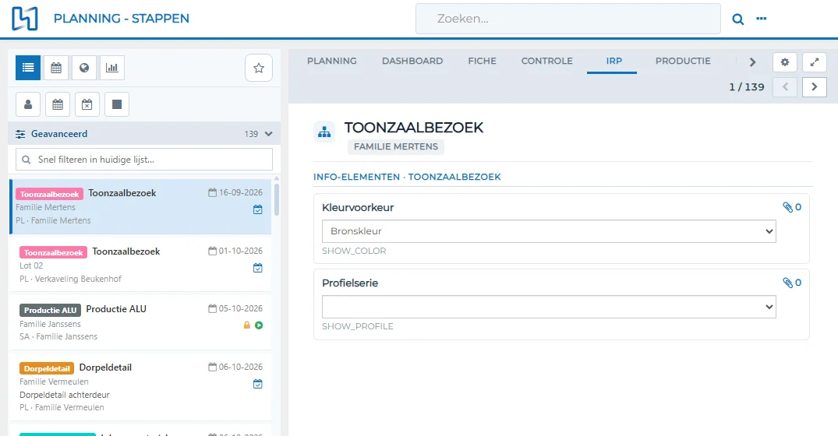The width and height of the screenshot is (838, 436).
Task: Expand the Geavanceerd filter chevron
Action: 269,134
